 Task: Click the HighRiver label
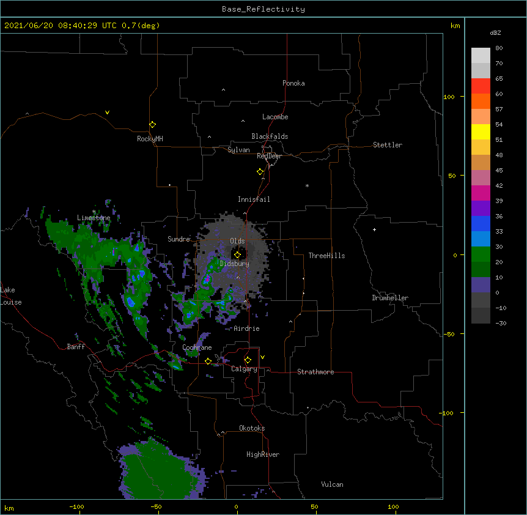263,454
